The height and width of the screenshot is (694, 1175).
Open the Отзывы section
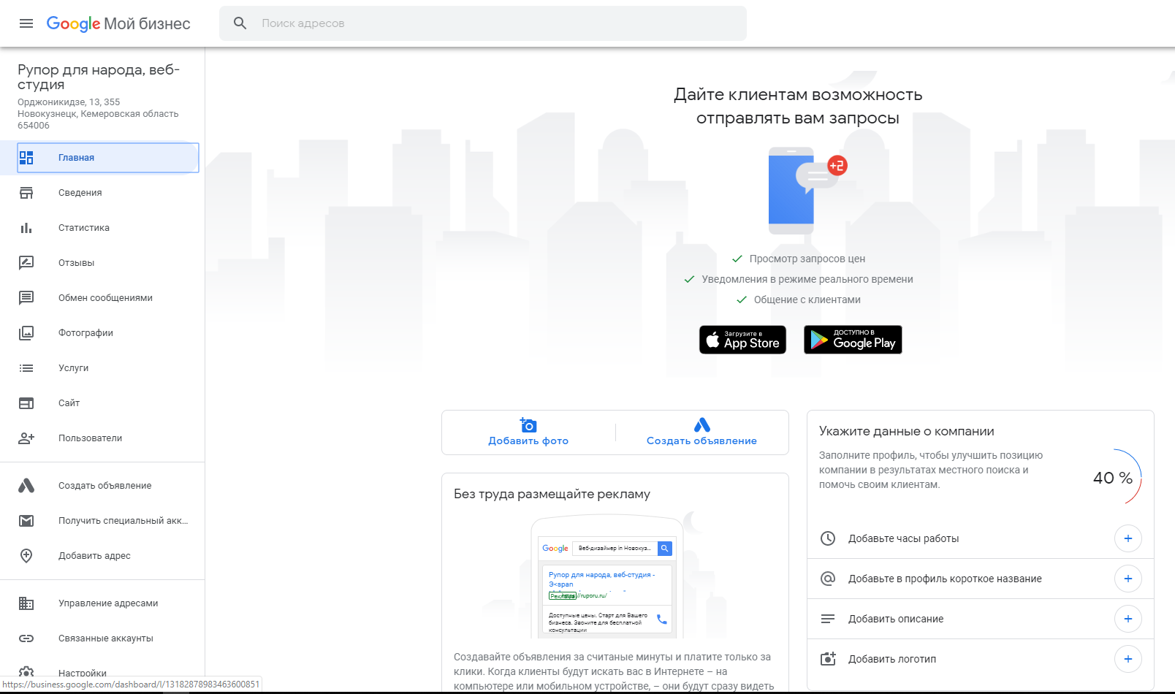[x=102, y=263]
